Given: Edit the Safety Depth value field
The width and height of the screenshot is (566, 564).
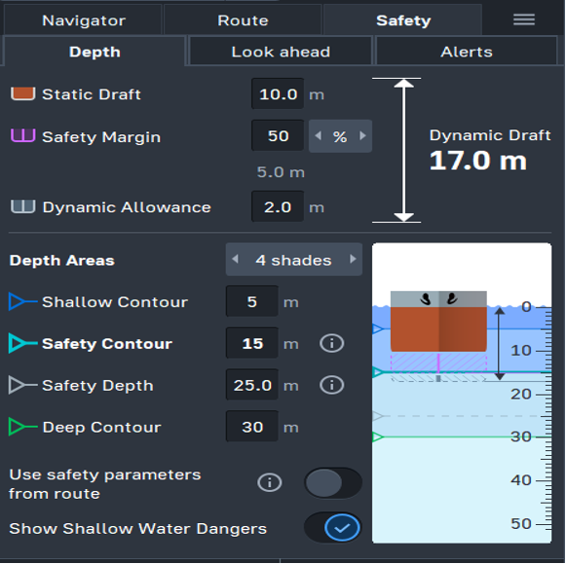Looking at the screenshot, I should [252, 385].
